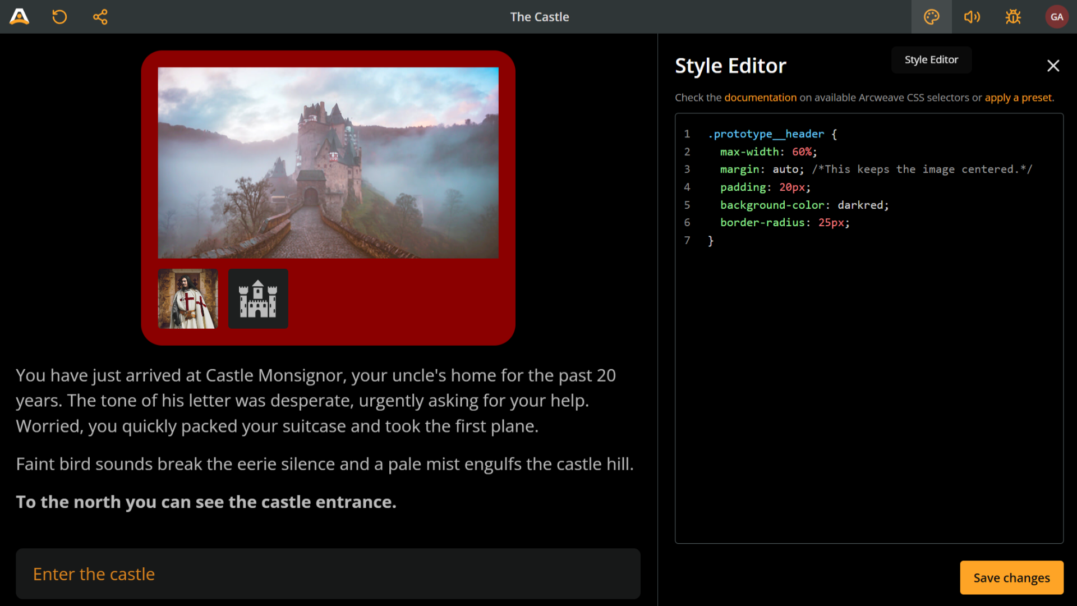Open the Style Editor via the palette icon
This screenshot has width=1077, height=606.
[x=931, y=17]
